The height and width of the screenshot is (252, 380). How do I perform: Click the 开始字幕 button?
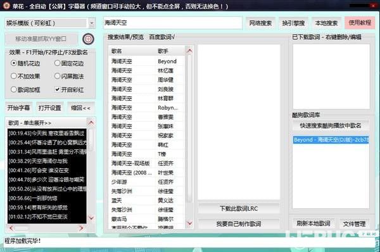point(18,108)
